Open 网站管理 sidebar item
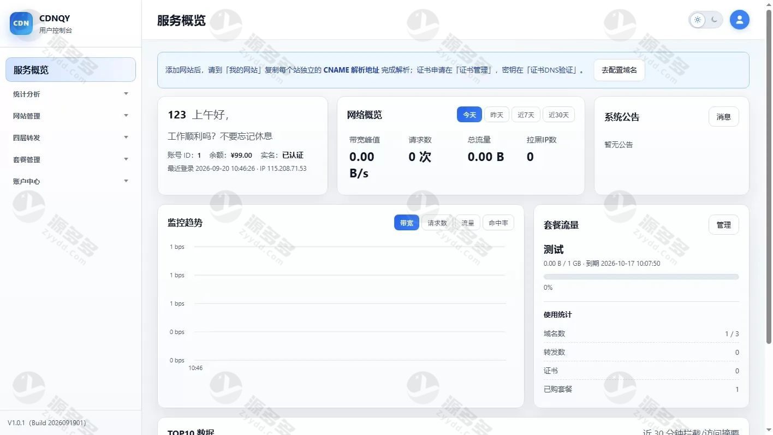This screenshot has height=435, width=773. tap(70, 116)
